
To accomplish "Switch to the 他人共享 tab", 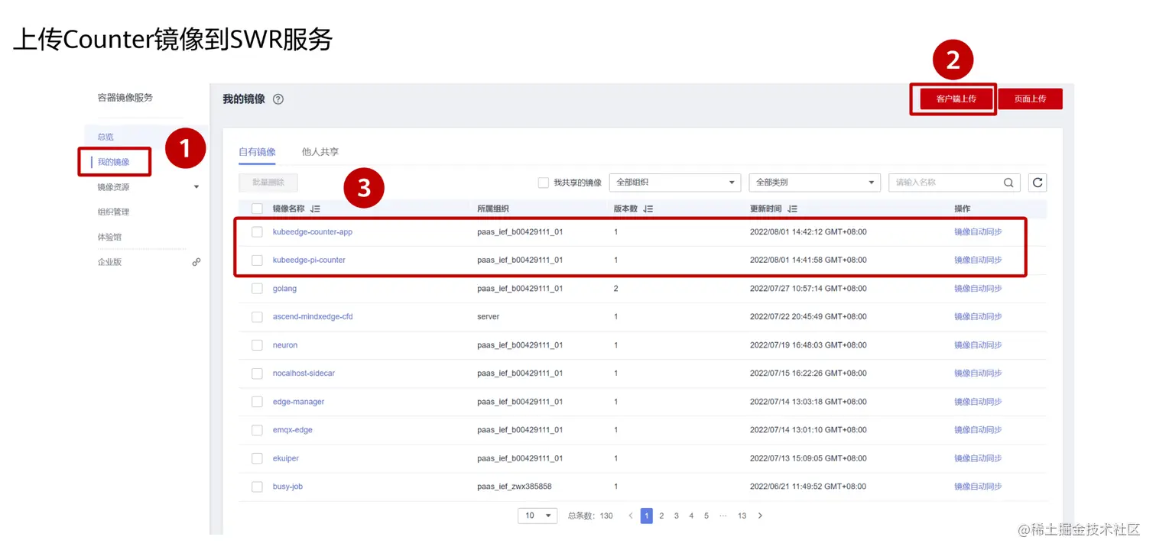I will click(x=320, y=152).
